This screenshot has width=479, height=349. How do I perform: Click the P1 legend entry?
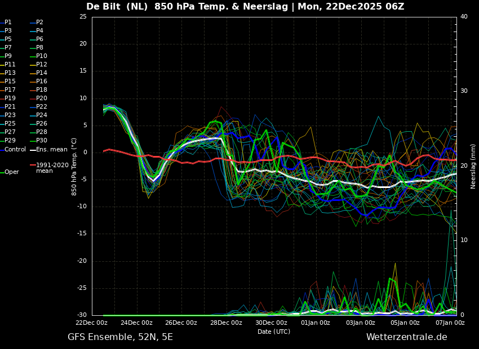[x=6, y=23]
